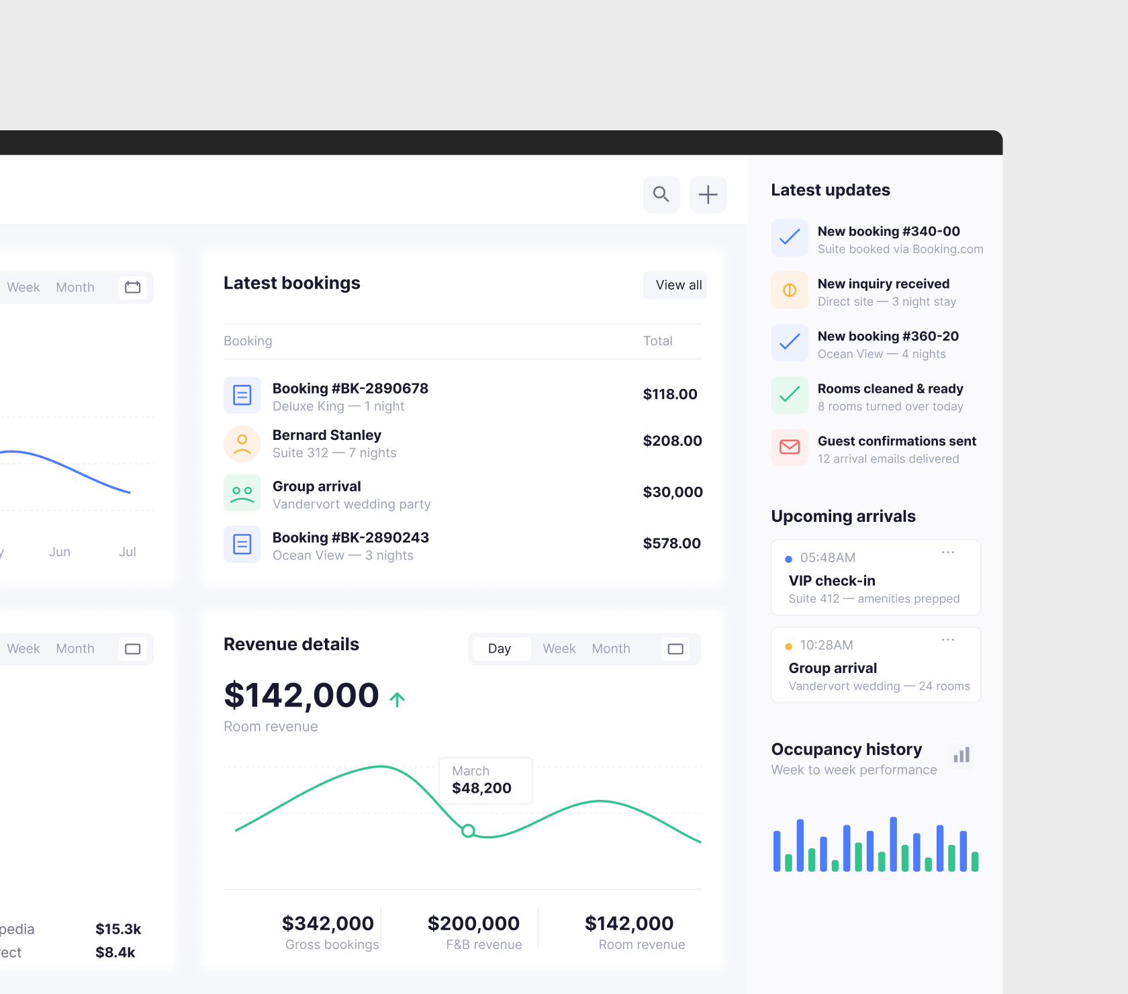Select Bernard Stanley's avatar icon
The image size is (1128, 994).
pyautogui.click(x=242, y=443)
